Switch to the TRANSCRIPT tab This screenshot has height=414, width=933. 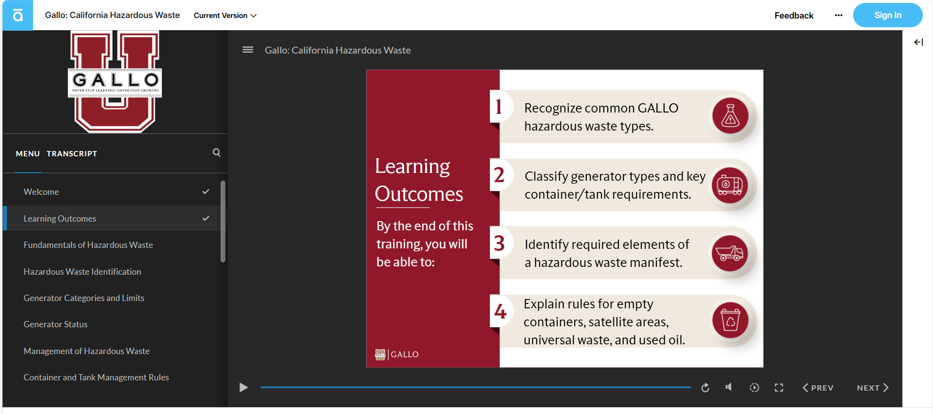(72, 153)
